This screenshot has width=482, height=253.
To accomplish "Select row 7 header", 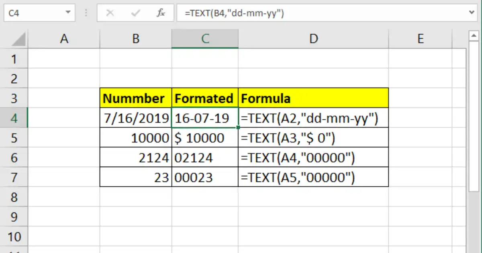I will (x=14, y=177).
